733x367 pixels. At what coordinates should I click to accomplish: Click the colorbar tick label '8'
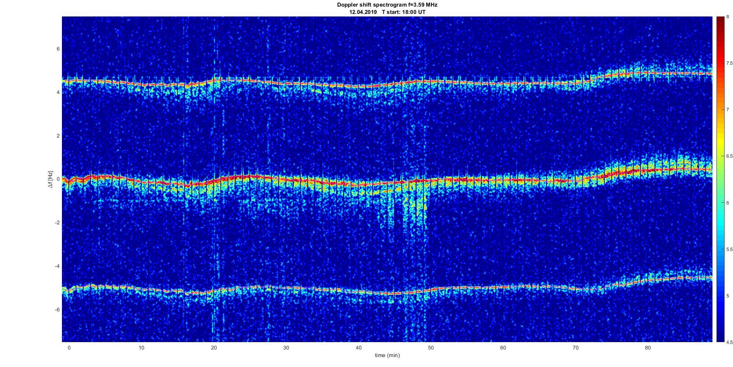(x=728, y=17)
